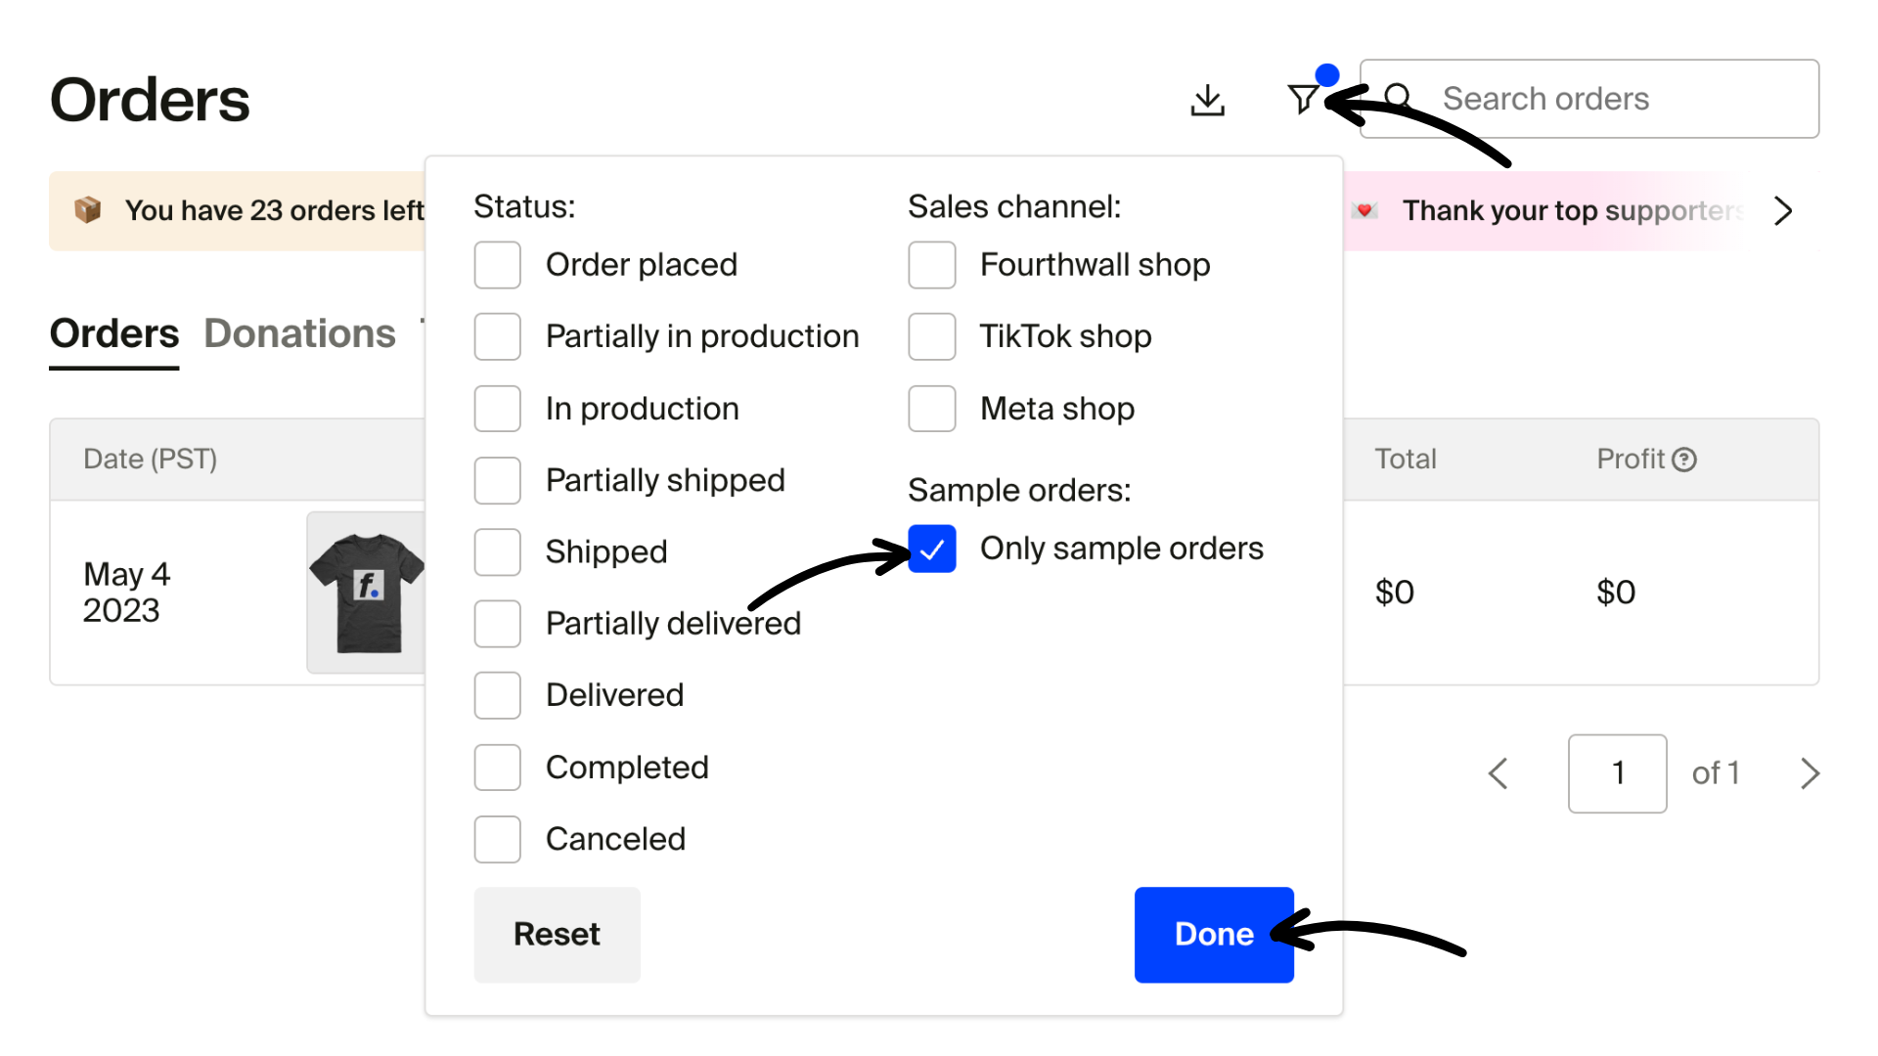This screenshot has width=1878, height=1056.
Task: Click the Profit column header label
Action: pos(1631,460)
